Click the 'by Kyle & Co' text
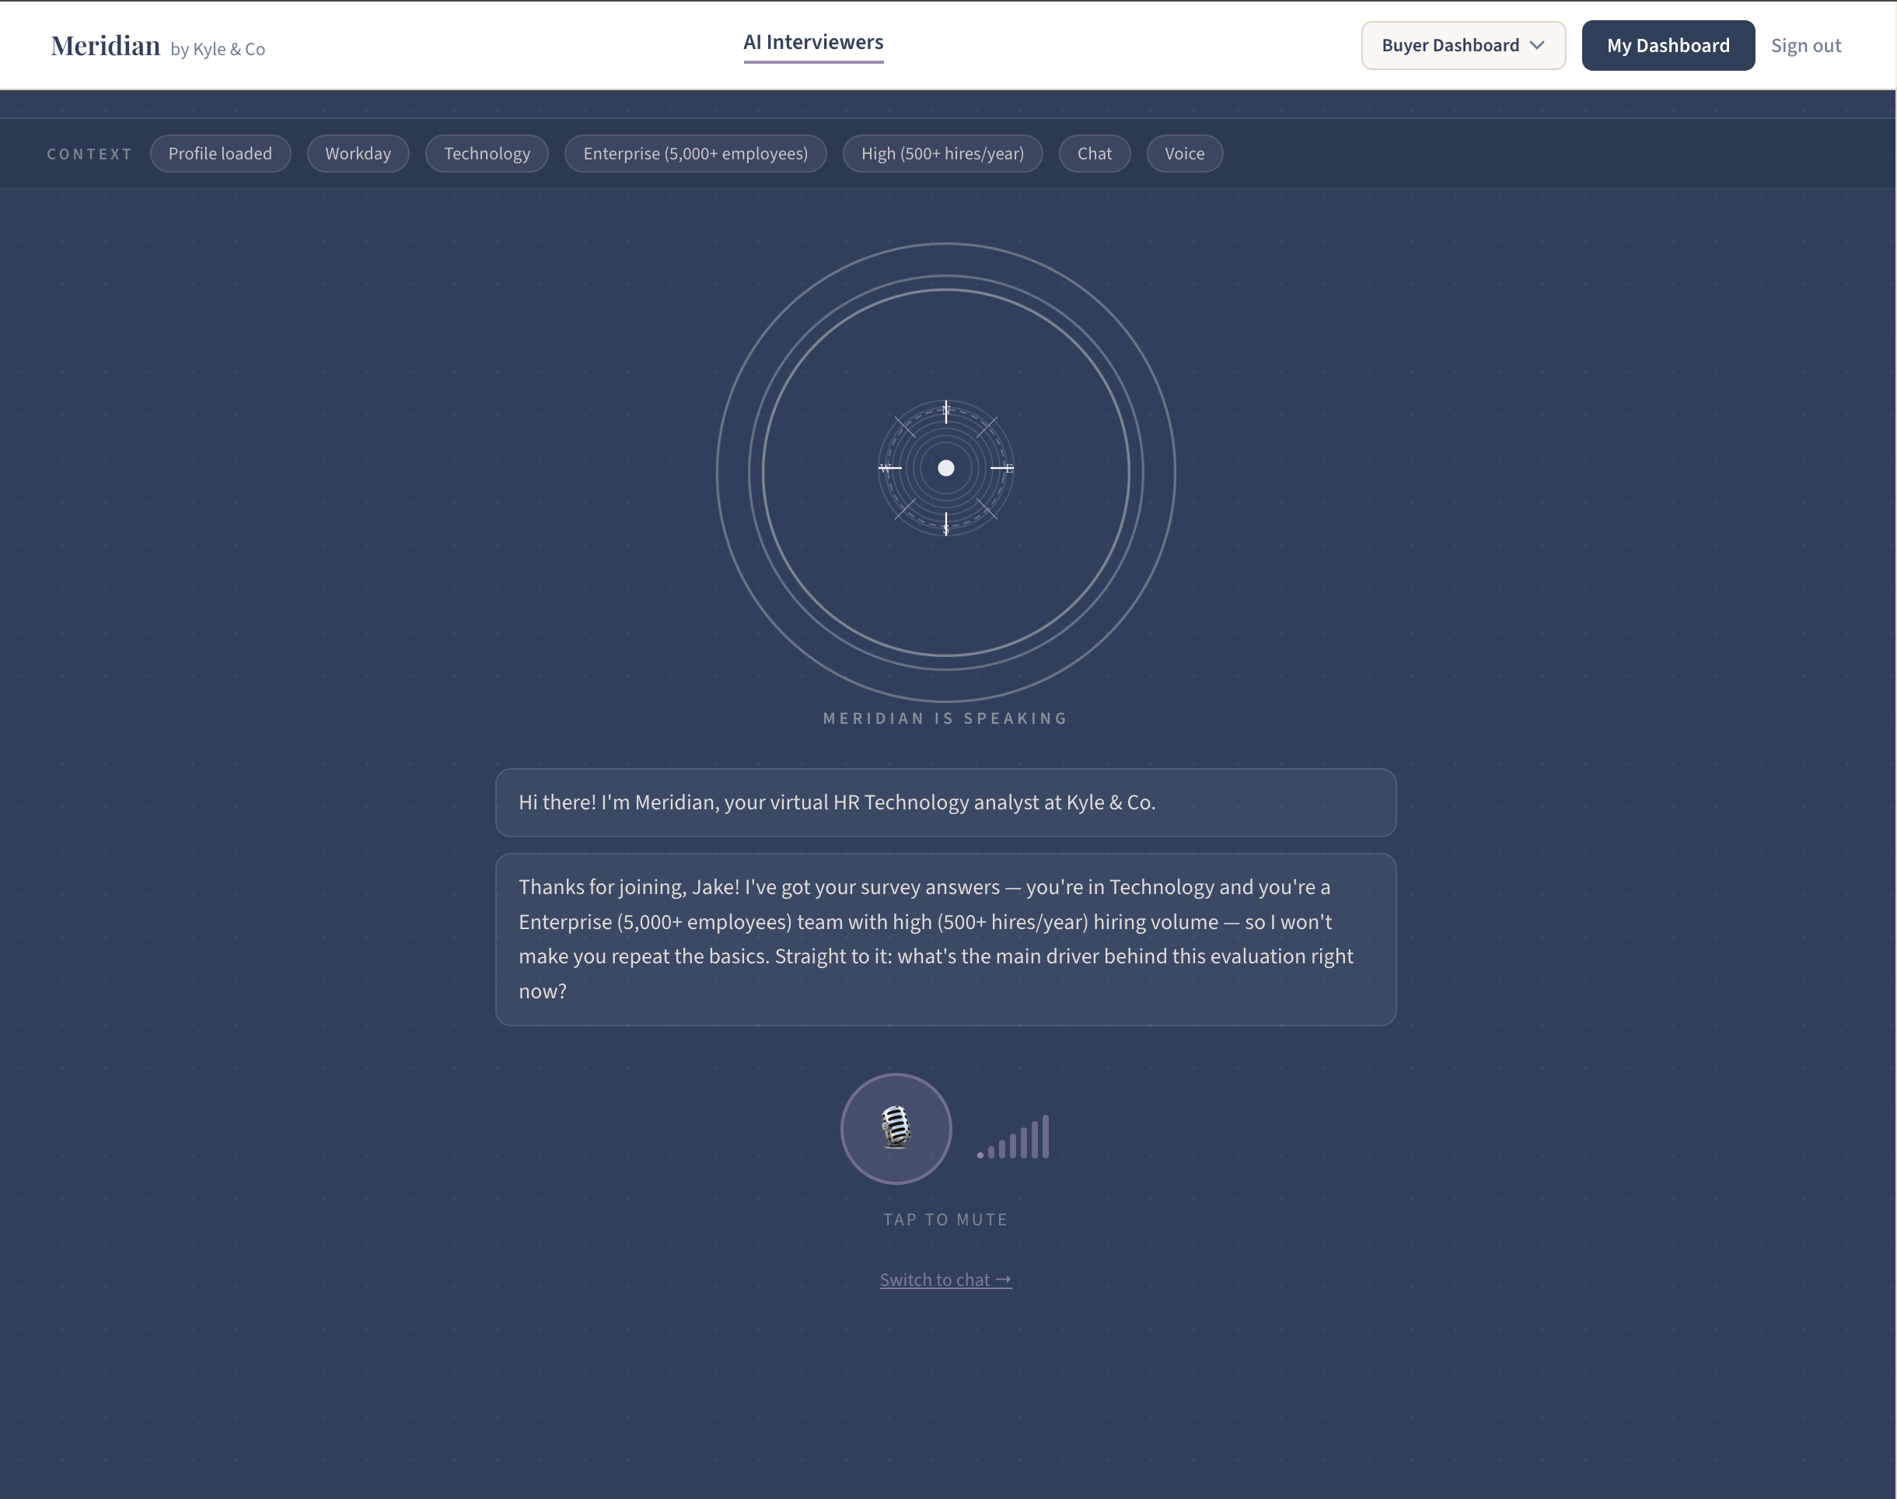The height and width of the screenshot is (1499, 1897). point(218,49)
